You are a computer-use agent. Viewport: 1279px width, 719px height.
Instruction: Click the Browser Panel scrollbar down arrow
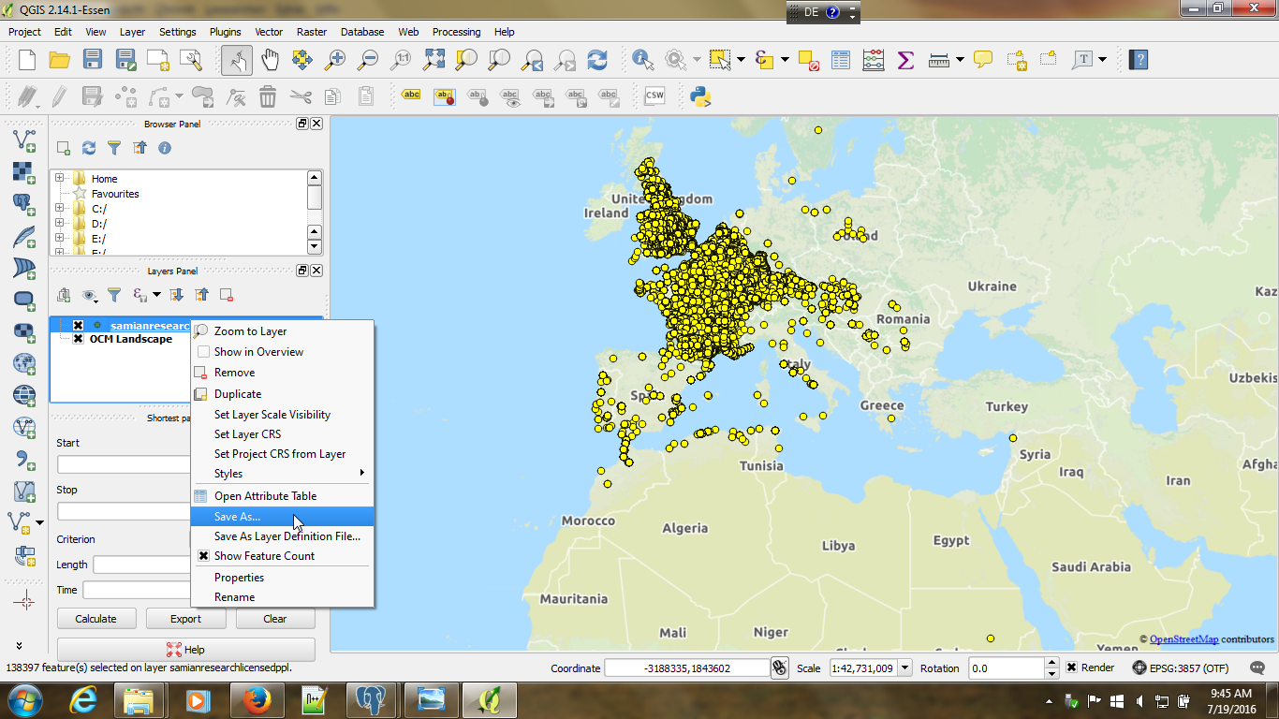pyautogui.click(x=315, y=247)
